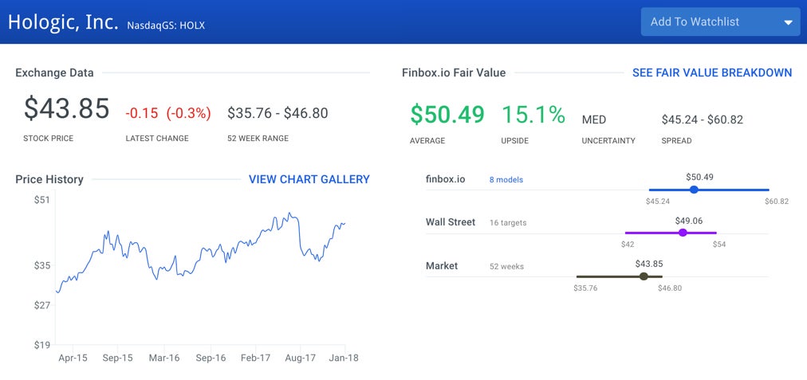Click the dark Market price dot

point(644,276)
